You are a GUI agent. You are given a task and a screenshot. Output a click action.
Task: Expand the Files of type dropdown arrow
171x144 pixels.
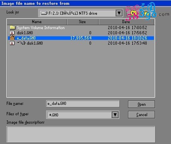click(x=115, y=115)
